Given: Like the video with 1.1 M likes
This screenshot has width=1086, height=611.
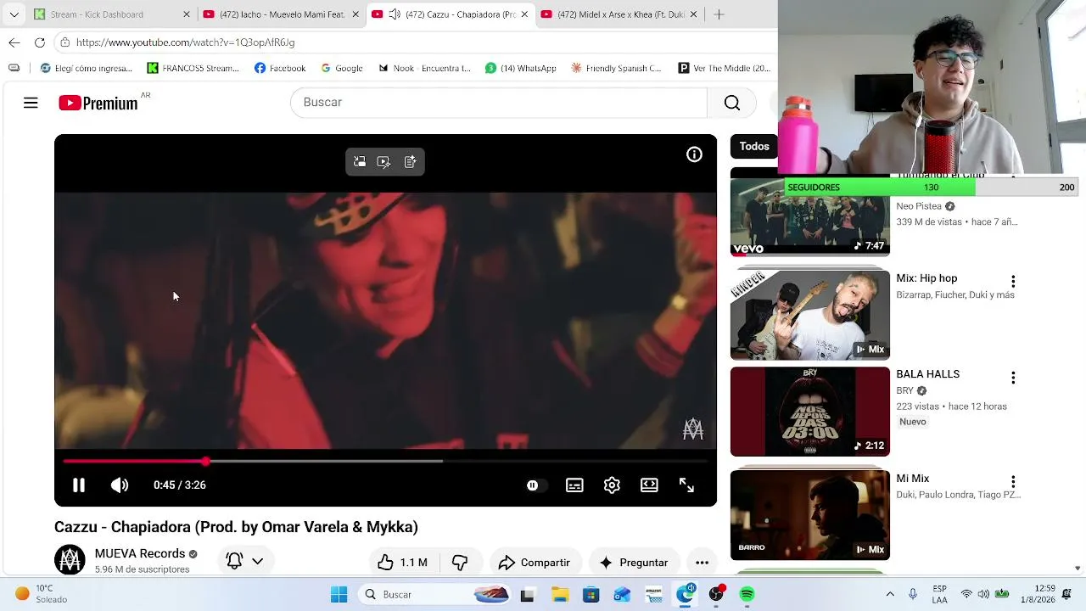Looking at the screenshot, I should (403, 563).
